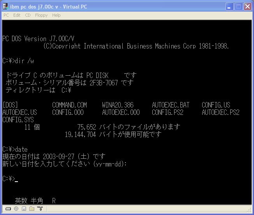Image resolution: width=254 pixels, height=215 pixels.
Task: Click the current date '2003-09-27'
Action: [58, 157]
